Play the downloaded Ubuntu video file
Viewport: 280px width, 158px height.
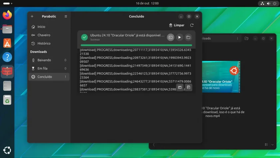click(x=179, y=37)
